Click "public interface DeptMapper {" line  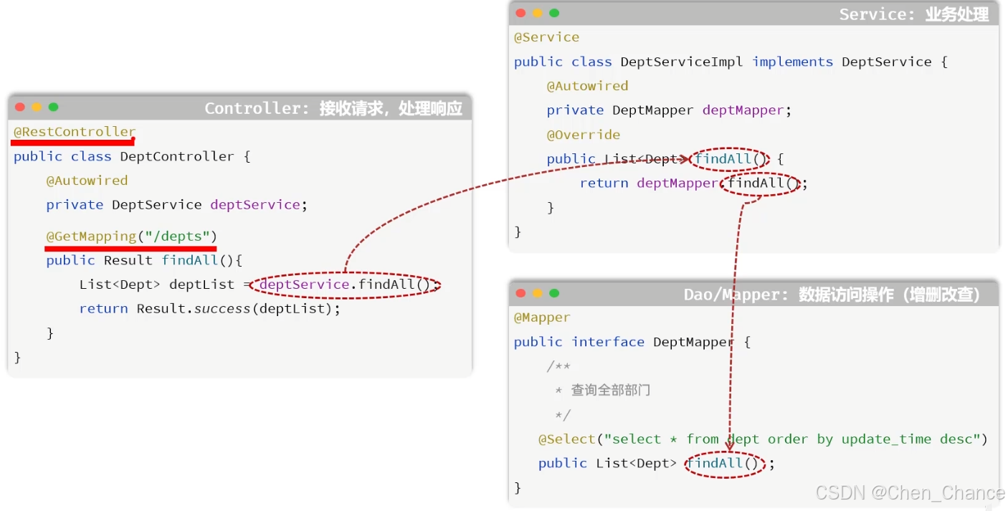(632, 342)
